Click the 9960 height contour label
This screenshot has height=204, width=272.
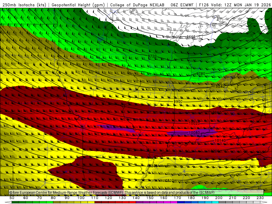click(x=217, y=113)
